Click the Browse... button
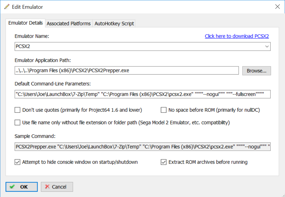The height and width of the screenshot is (197, 285). (x=256, y=71)
